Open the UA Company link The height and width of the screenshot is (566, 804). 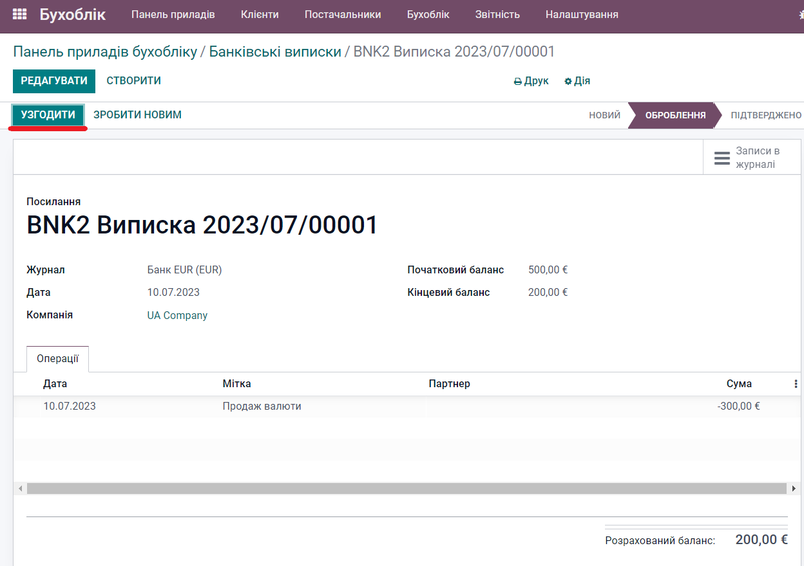[x=177, y=315]
